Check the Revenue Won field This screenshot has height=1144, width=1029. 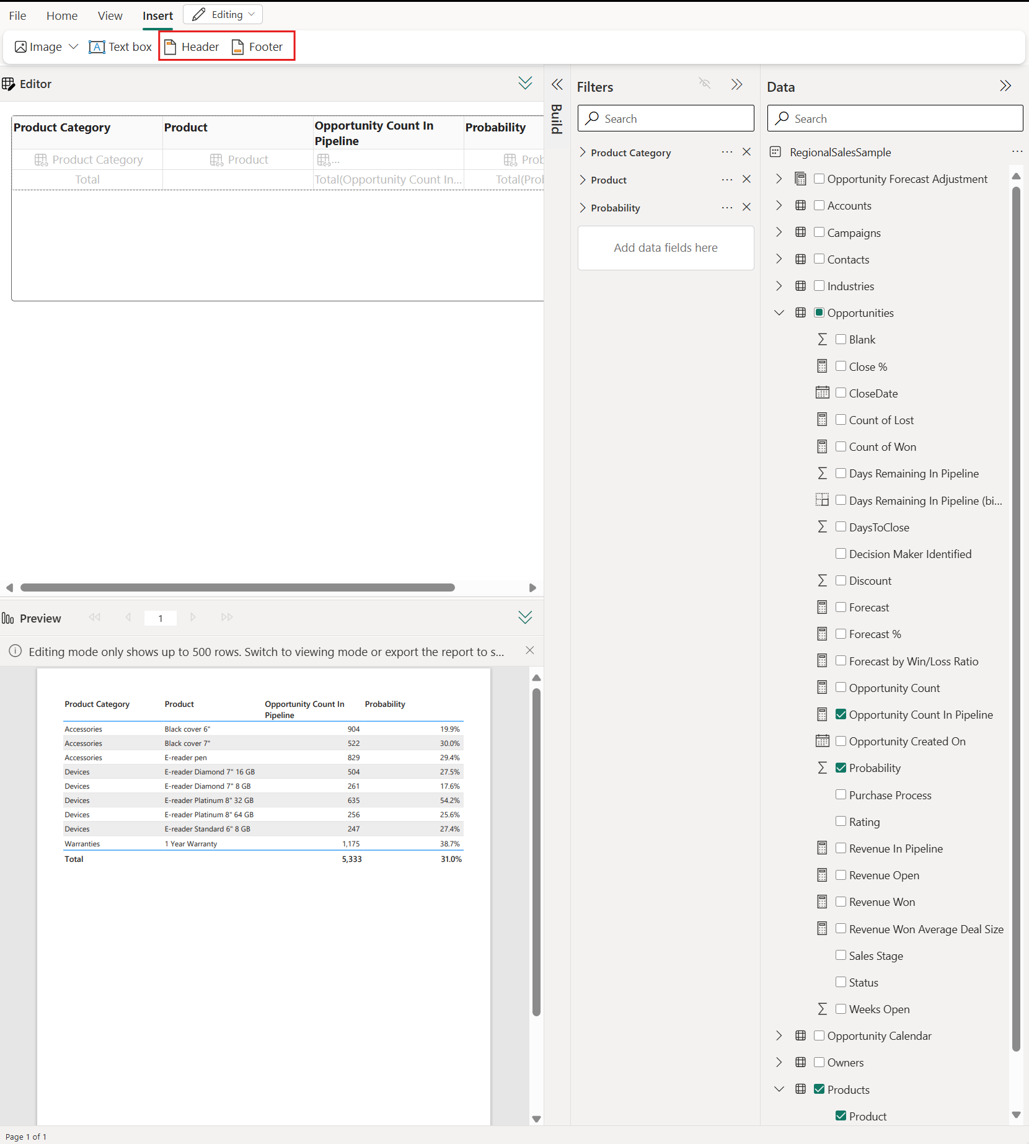tap(841, 902)
